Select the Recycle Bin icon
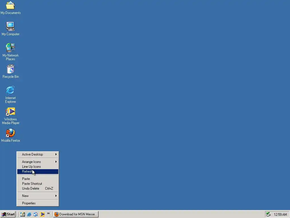 (x=10, y=71)
